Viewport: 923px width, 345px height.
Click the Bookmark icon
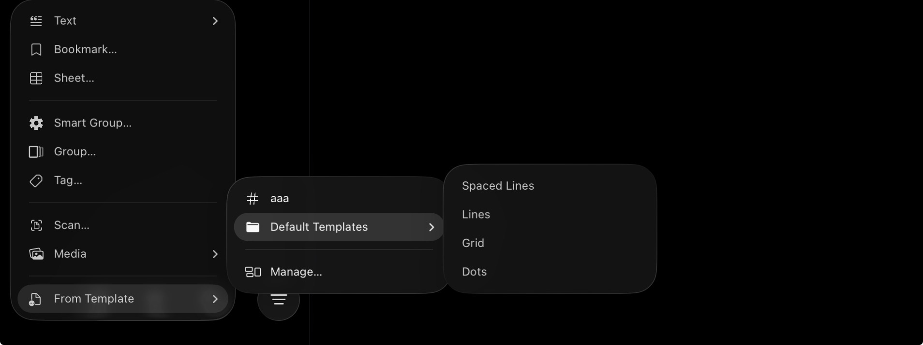tap(36, 50)
